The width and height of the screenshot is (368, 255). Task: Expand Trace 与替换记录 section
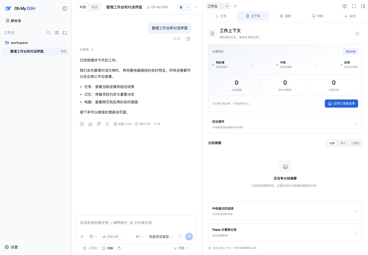(x=285, y=232)
